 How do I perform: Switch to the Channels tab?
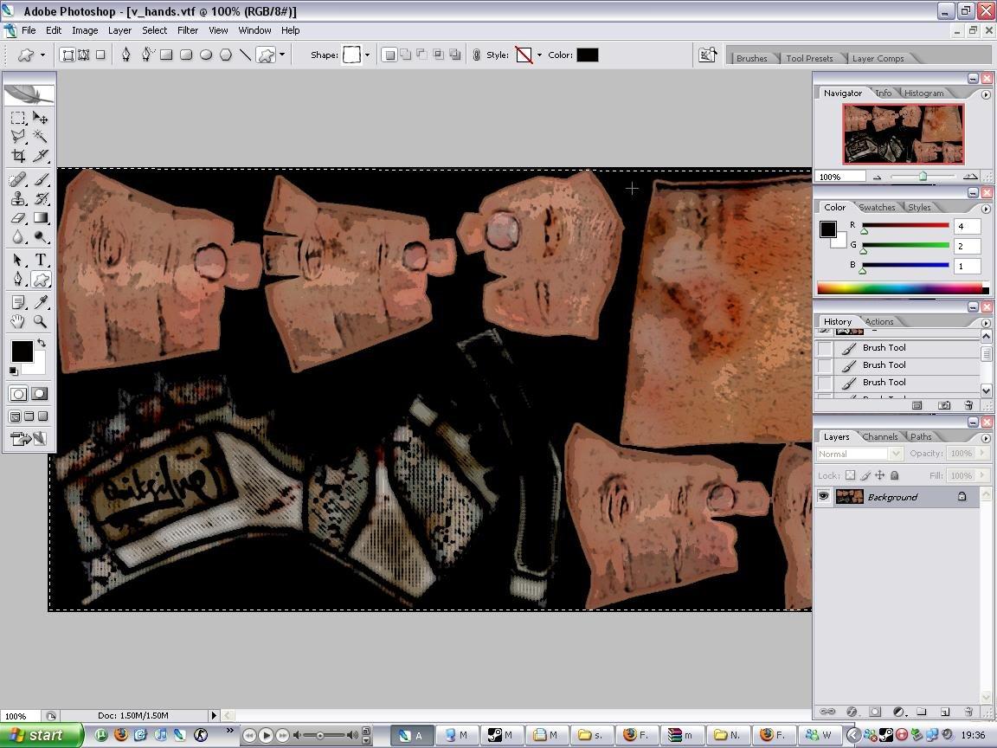[x=878, y=437]
